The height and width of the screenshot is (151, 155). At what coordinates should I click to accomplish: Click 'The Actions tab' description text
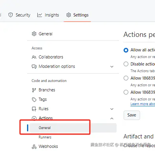click(142, 71)
